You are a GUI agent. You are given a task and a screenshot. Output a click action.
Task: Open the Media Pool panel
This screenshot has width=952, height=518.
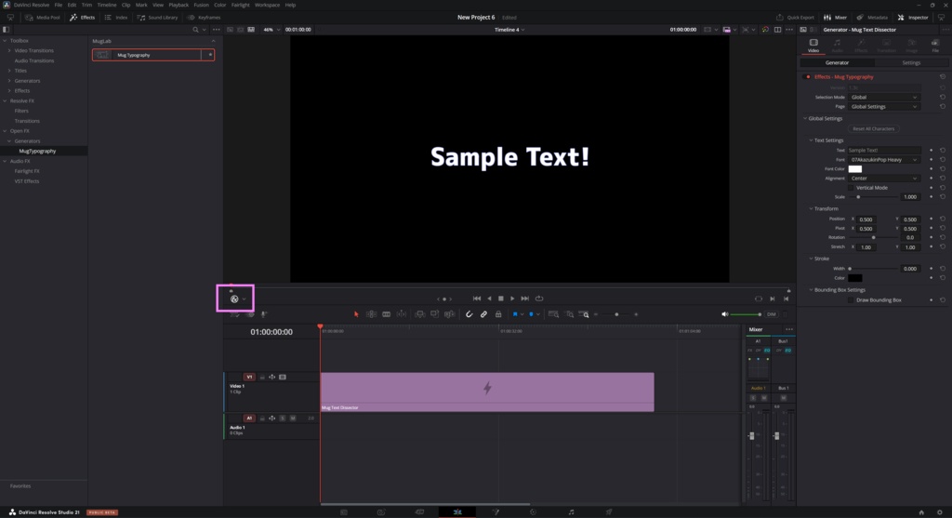coord(43,18)
